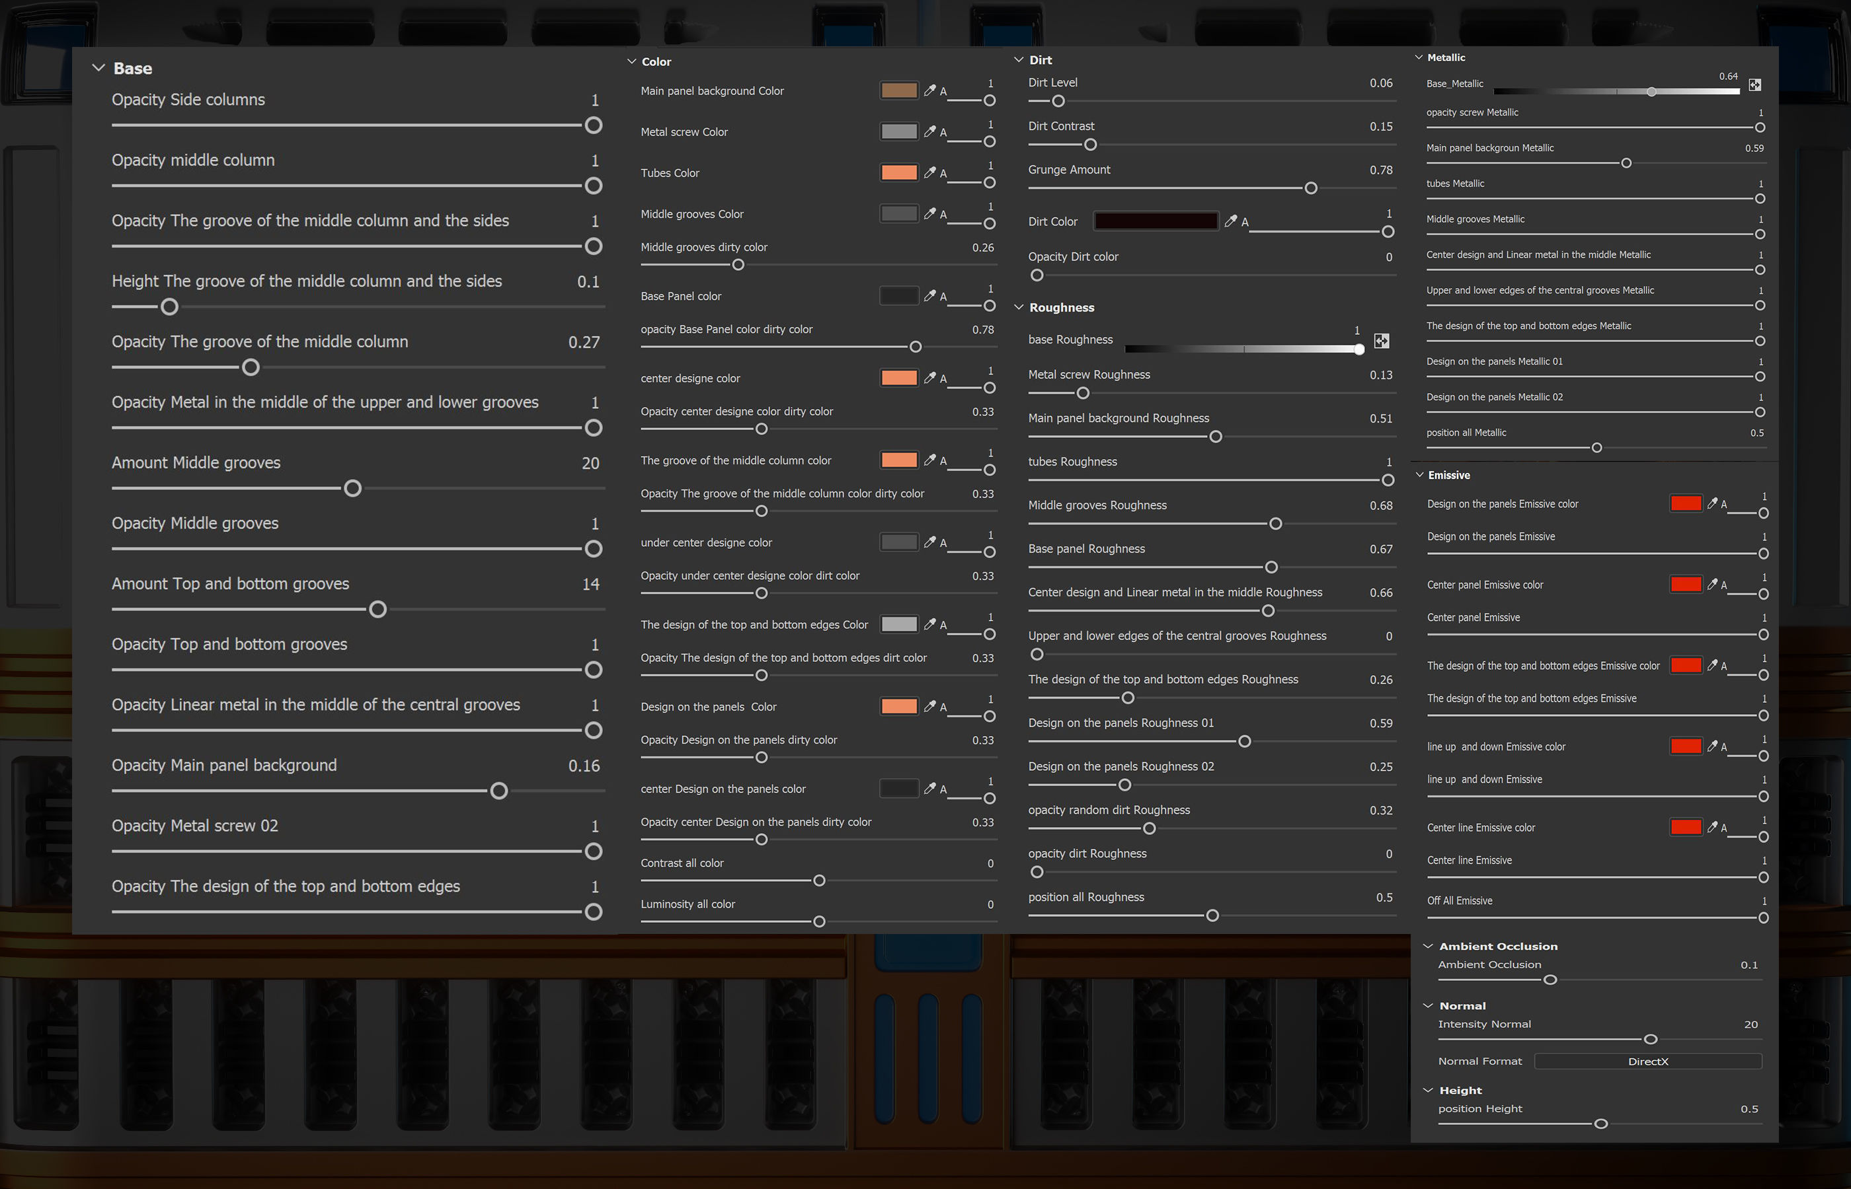Click the eyedropper for Center line Emissive color
The image size is (1851, 1189).
1712,827
